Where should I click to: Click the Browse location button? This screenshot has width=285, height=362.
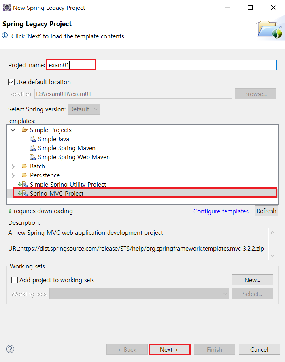point(255,94)
